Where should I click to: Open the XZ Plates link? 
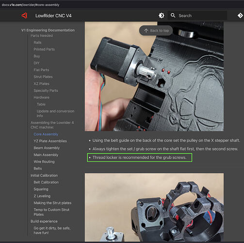click(x=41, y=84)
